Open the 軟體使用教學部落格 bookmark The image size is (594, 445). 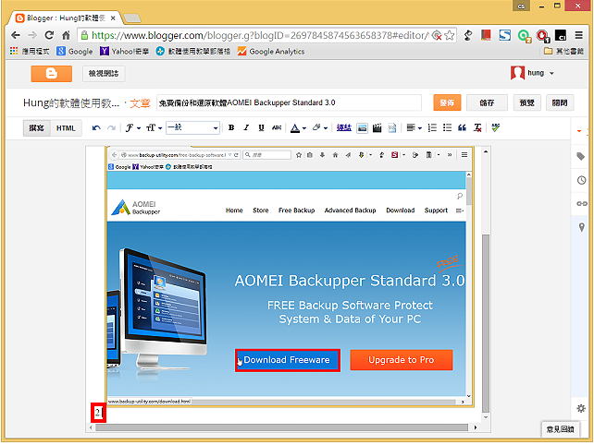193,51
